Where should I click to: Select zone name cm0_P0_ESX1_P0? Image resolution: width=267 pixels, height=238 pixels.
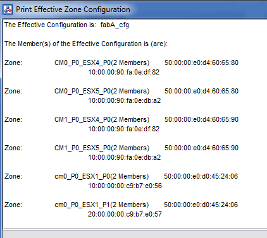pos(82,176)
